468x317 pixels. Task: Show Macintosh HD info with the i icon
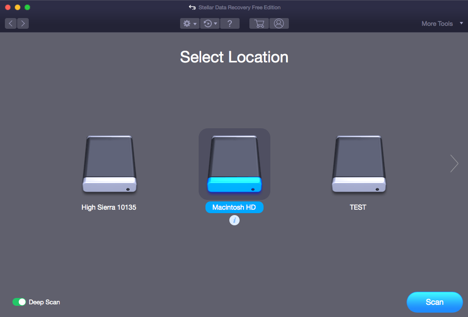[x=234, y=220]
